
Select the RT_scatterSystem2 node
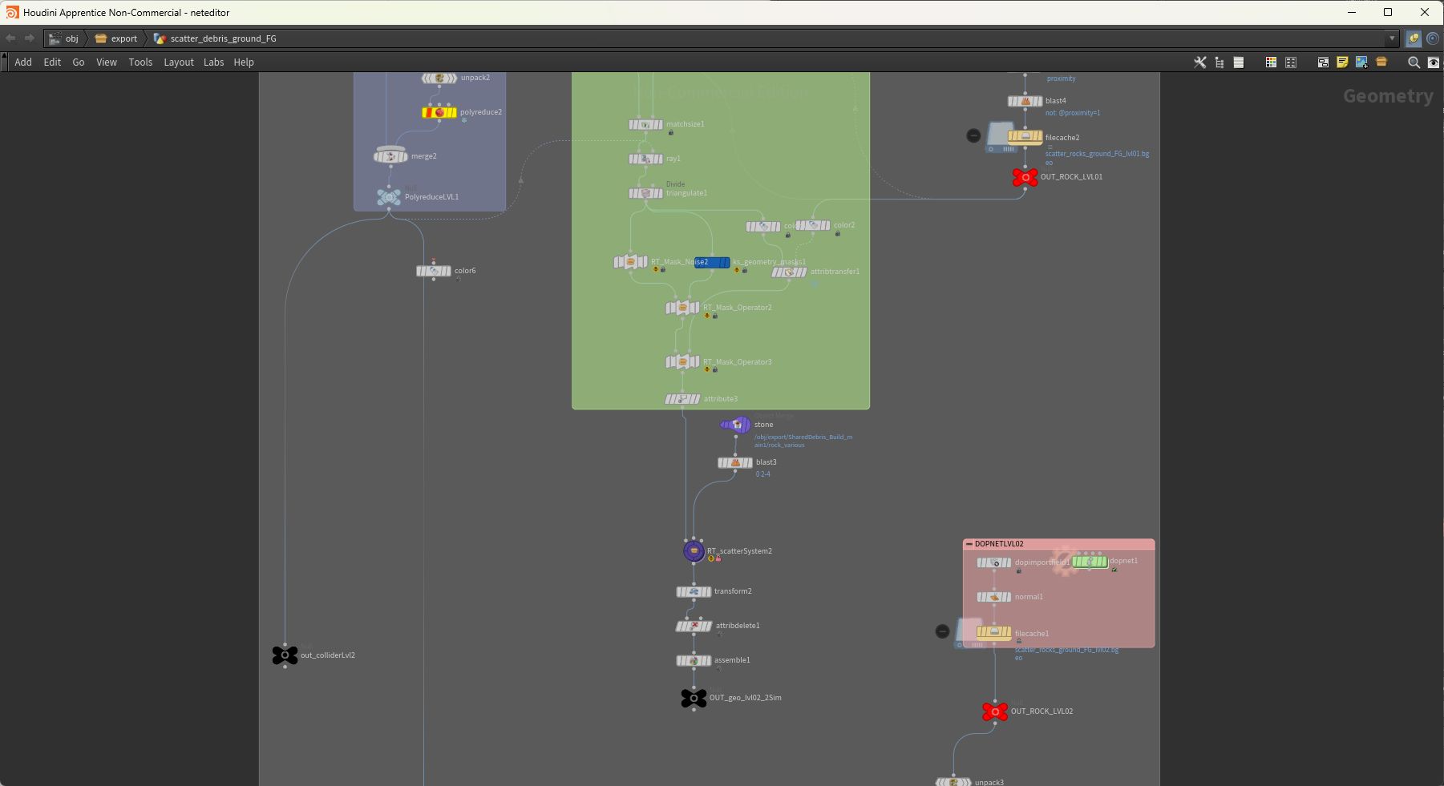694,551
